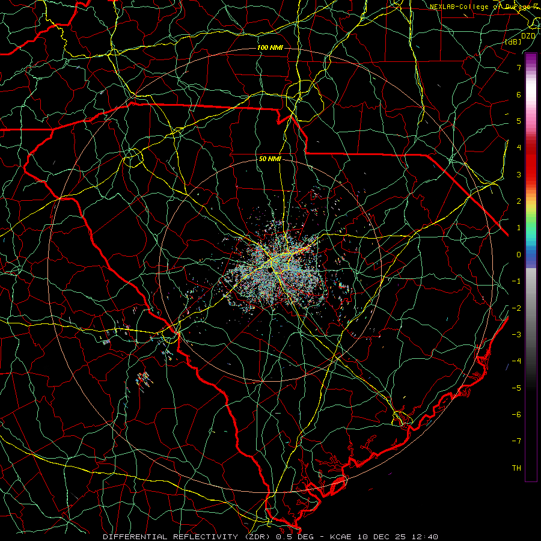541x541 pixels.
Task: Click the ZDR color scale bar
Action: tap(531, 267)
